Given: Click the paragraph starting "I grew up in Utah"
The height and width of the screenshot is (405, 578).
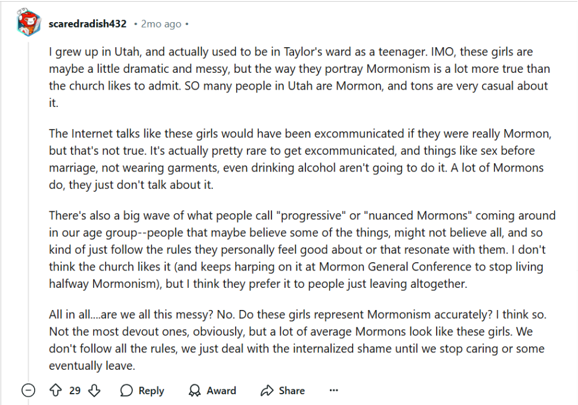Looking at the screenshot, I should click(x=299, y=77).
